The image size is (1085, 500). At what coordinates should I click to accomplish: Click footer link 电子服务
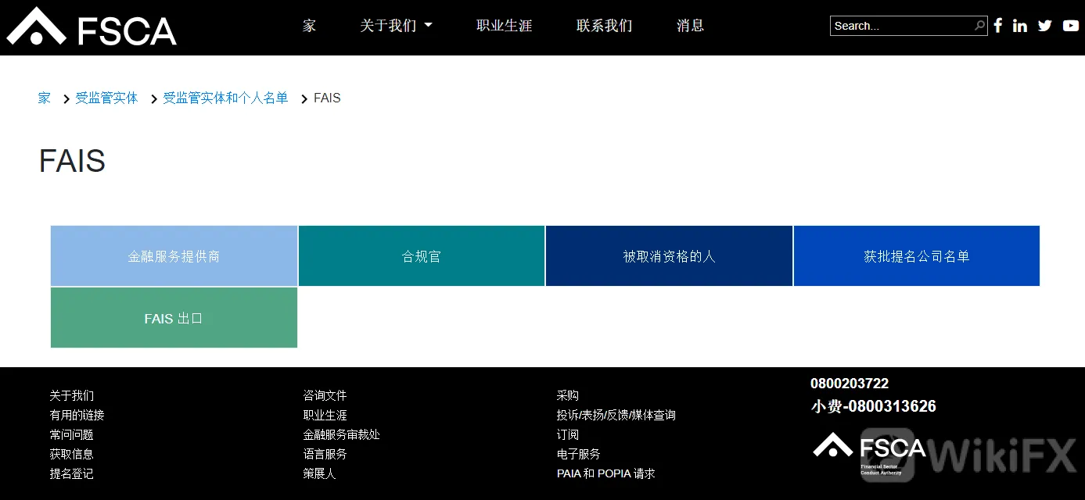coord(579,454)
